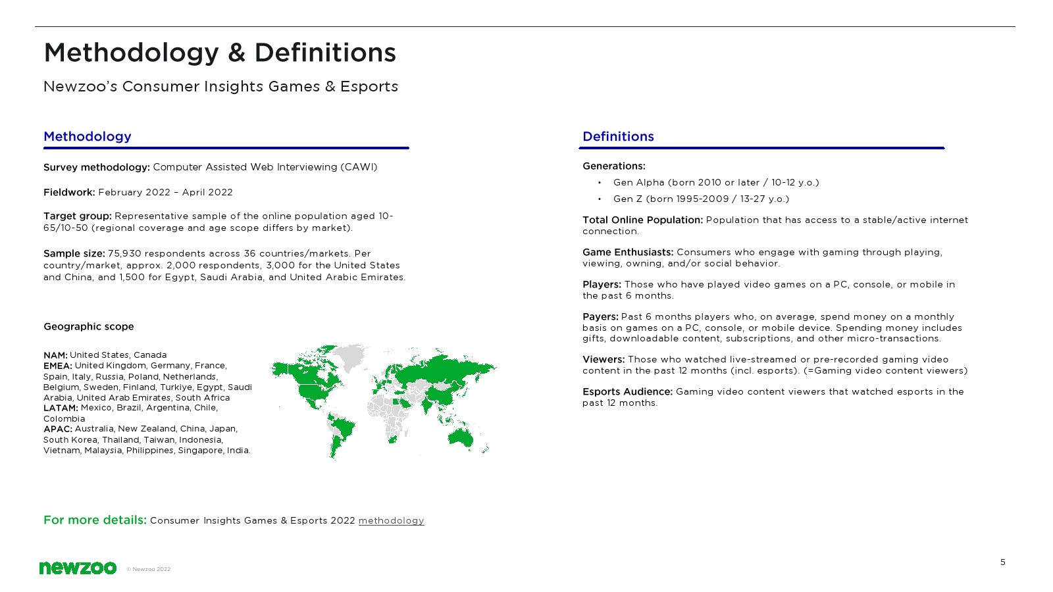Screen dimensions: 1053x592
Task: Select the Sample size label
Action: (x=74, y=253)
